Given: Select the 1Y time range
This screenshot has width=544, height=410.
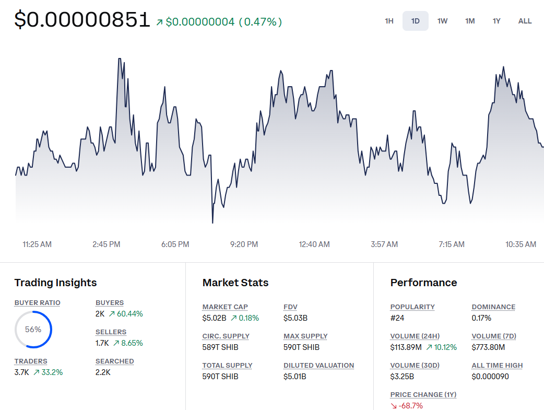Looking at the screenshot, I should coord(496,21).
